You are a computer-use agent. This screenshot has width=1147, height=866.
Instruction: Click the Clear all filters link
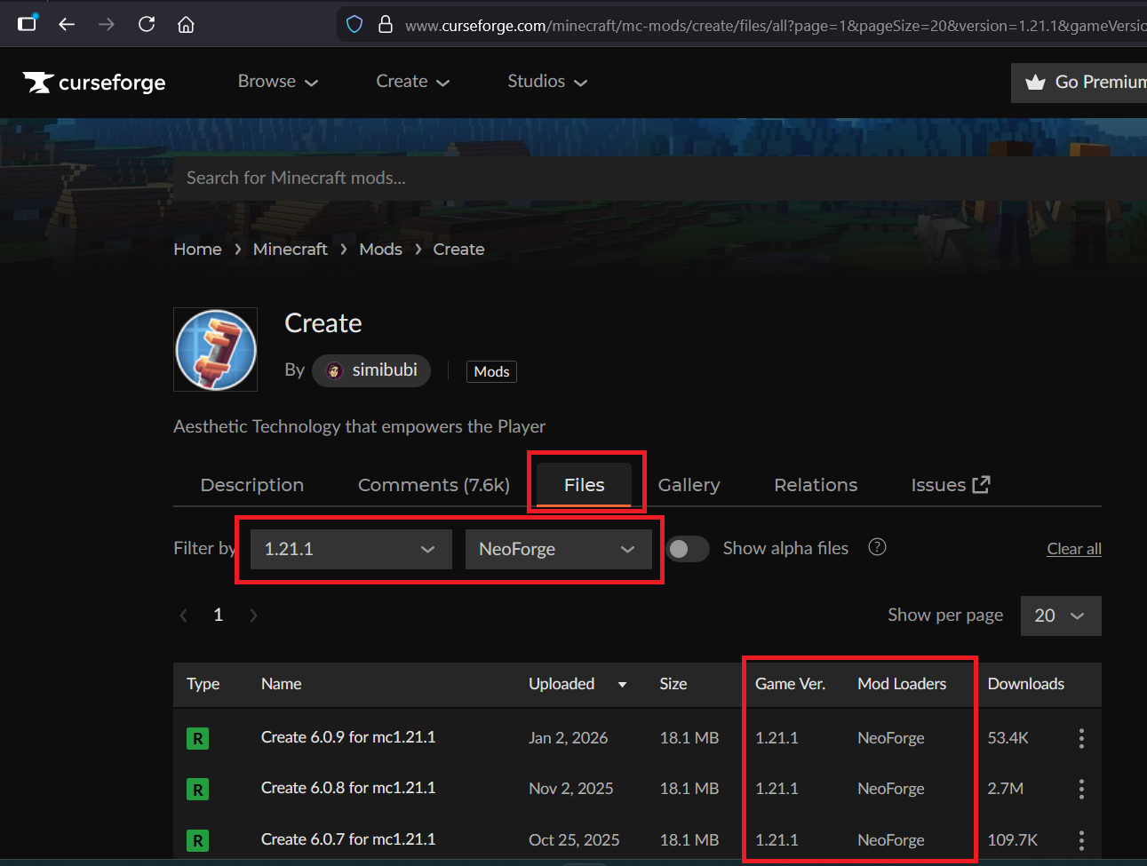point(1073,548)
